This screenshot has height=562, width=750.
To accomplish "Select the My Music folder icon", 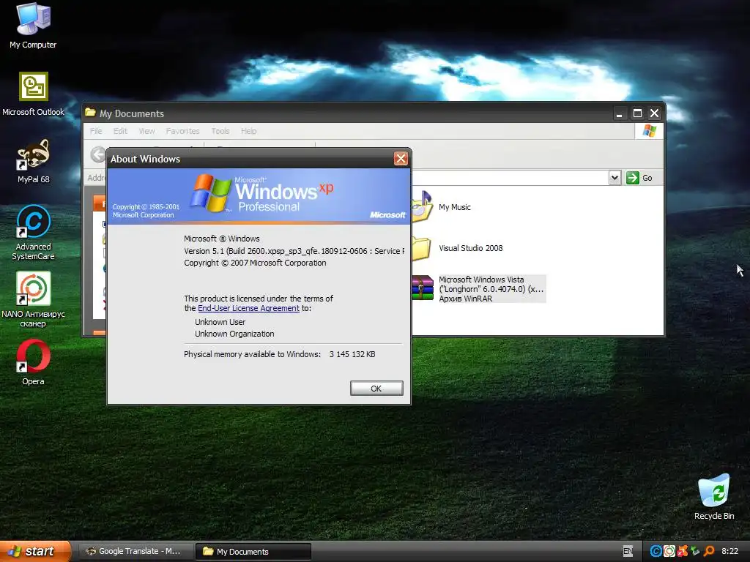I will tap(423, 206).
